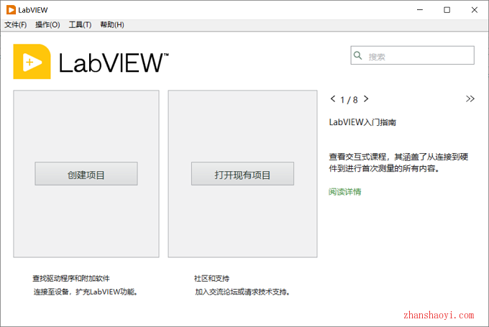Click the 创建项目 button
This screenshot has height=327, width=489.
click(x=86, y=174)
